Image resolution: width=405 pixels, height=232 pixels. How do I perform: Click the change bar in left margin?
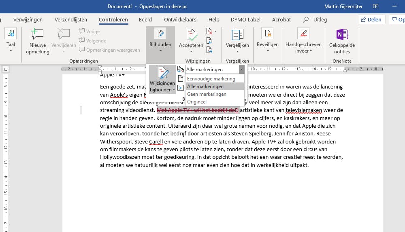[81, 110]
